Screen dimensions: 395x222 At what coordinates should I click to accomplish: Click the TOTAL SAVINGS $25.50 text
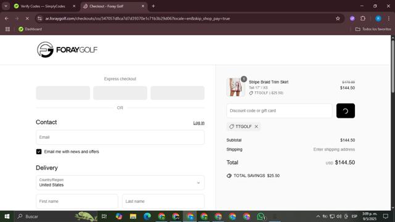click(x=257, y=176)
